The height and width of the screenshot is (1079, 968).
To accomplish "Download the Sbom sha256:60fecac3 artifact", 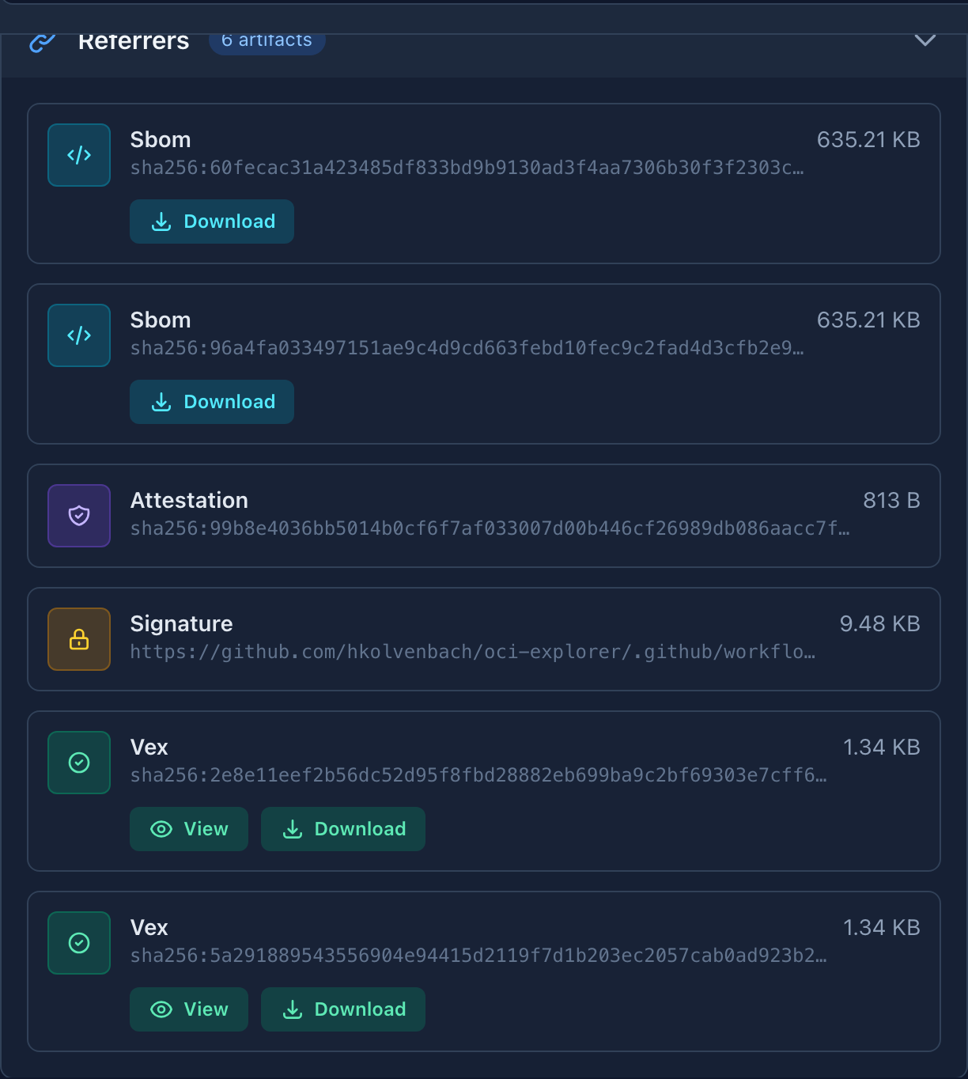I will 212,221.
